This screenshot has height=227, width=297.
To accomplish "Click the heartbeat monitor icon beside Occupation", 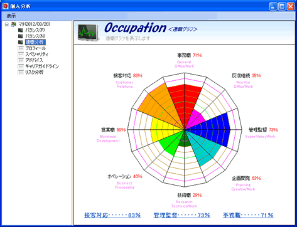I will [88, 33].
